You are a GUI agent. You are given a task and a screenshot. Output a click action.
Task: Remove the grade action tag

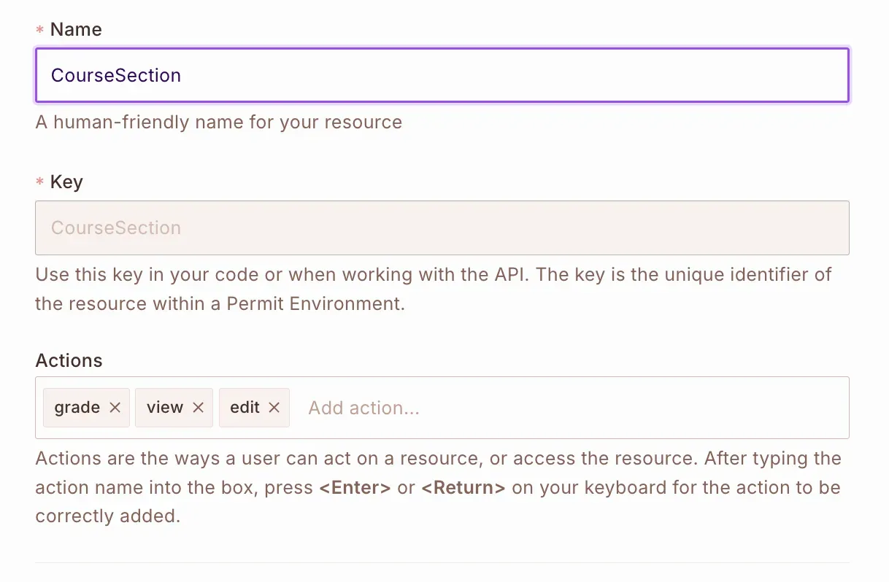115,408
